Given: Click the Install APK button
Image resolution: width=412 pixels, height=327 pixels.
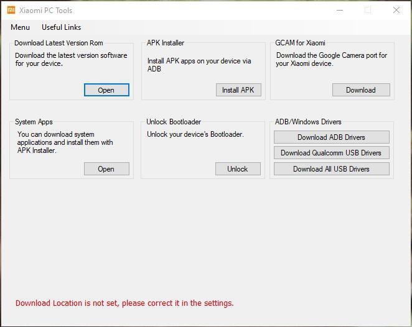Looking at the screenshot, I should coord(238,90).
